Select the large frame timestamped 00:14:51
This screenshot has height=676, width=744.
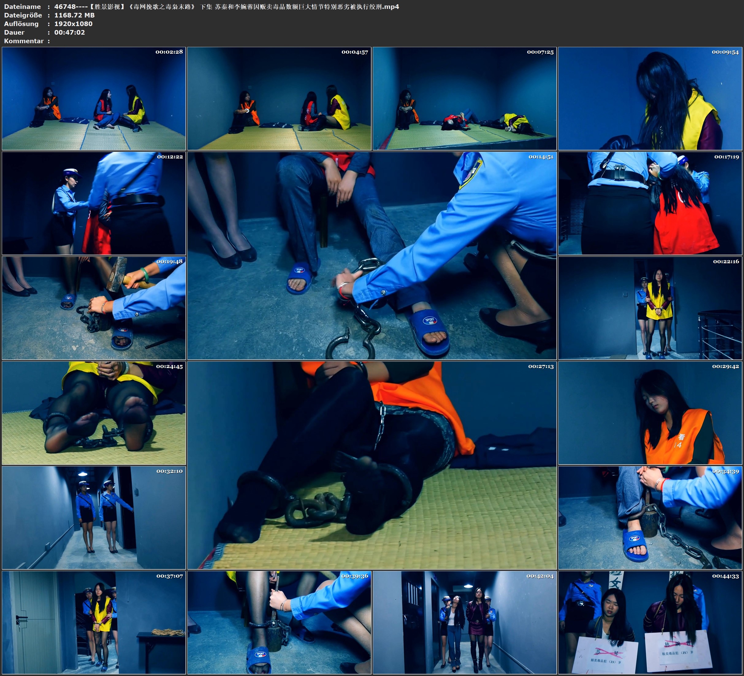372,255
